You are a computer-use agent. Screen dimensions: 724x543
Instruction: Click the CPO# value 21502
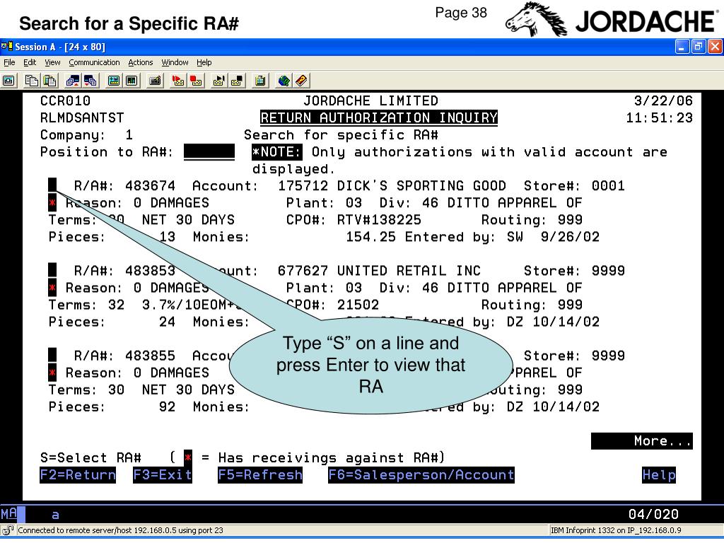[x=358, y=305]
